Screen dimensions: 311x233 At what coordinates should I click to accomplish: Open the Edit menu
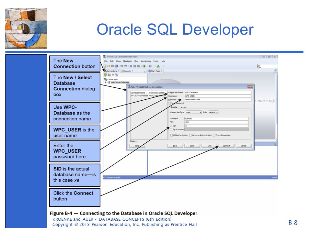(x=112, y=61)
